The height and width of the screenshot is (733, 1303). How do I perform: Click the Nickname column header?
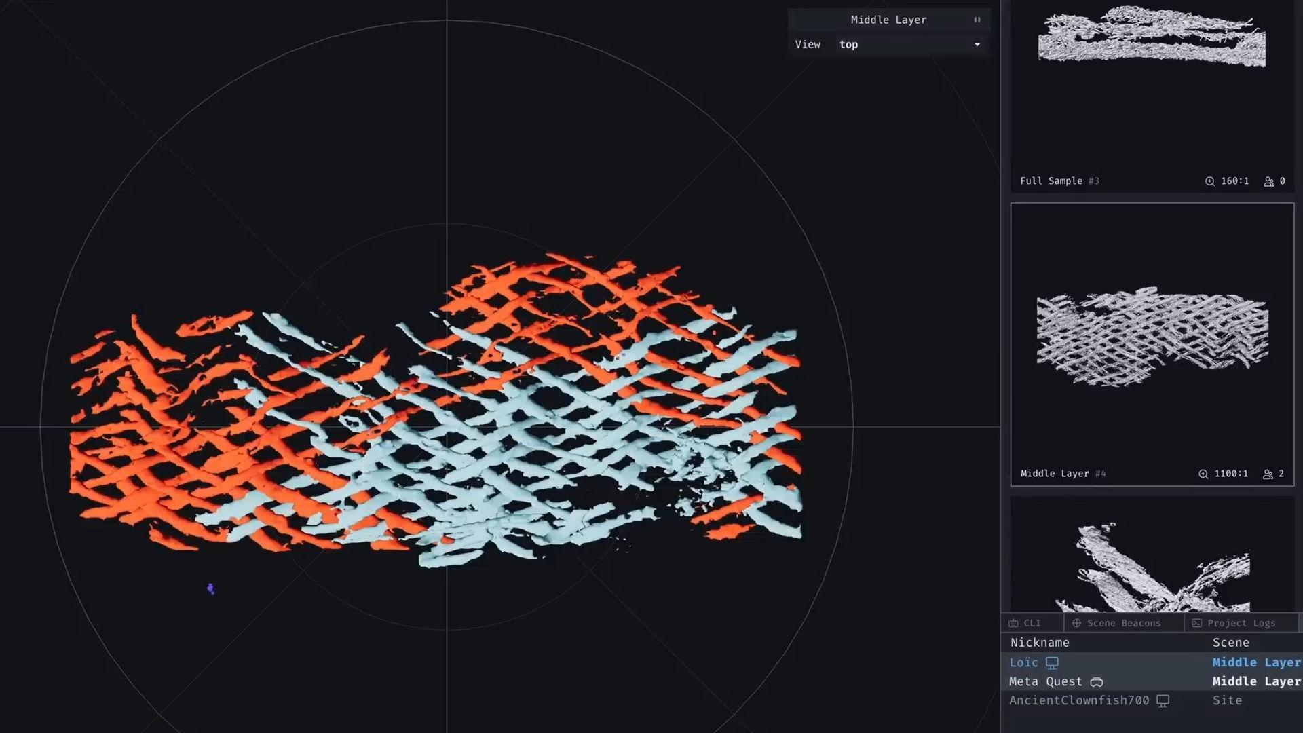point(1039,642)
